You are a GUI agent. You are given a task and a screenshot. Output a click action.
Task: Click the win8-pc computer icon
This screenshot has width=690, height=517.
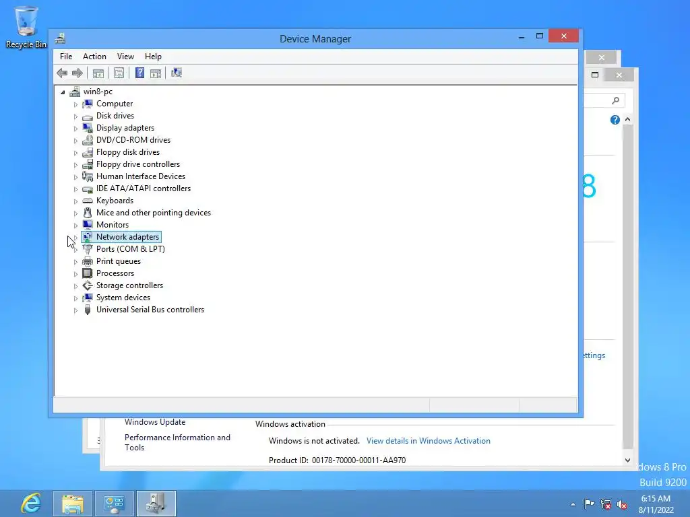[x=75, y=92]
